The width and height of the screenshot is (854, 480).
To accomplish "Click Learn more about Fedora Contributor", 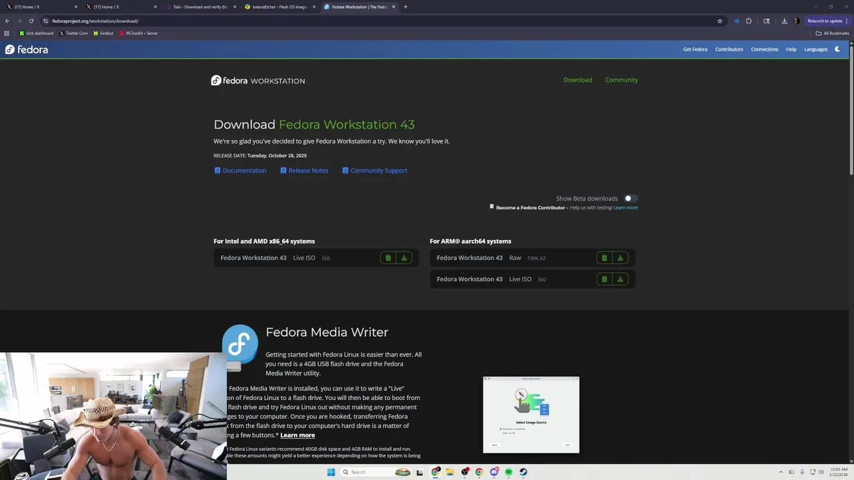I will coord(625,207).
